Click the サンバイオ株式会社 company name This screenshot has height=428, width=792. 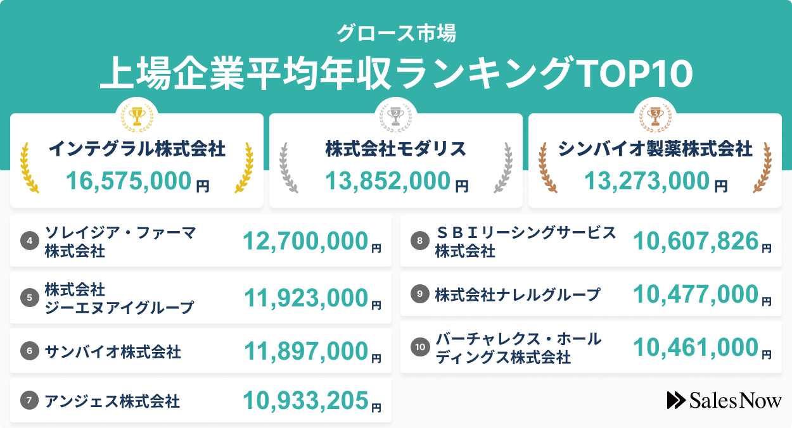pyautogui.click(x=113, y=351)
